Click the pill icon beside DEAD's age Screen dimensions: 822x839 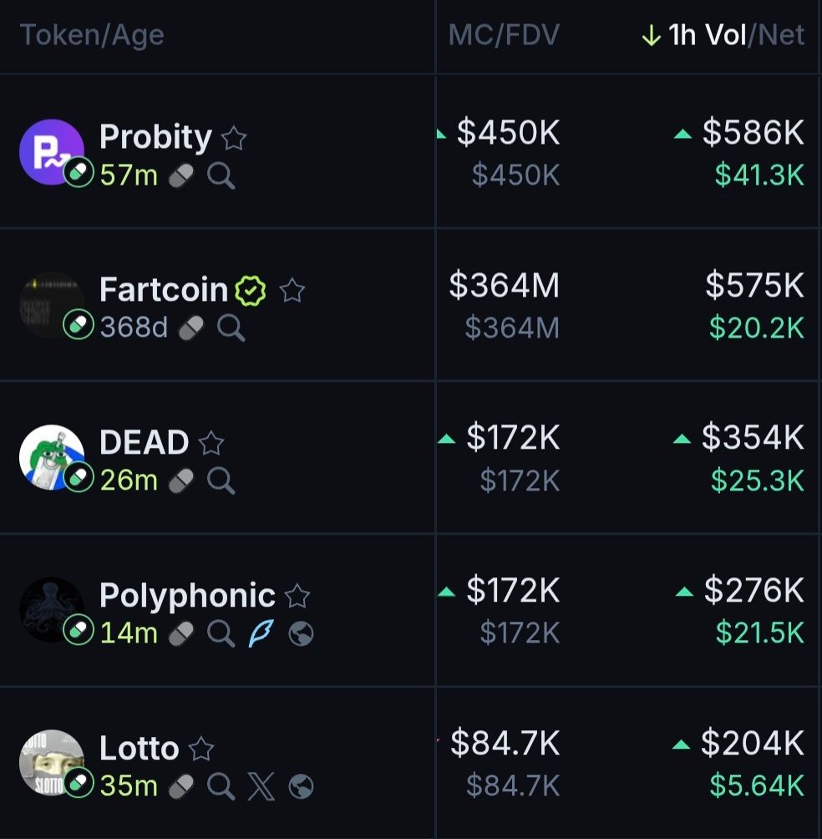181,481
